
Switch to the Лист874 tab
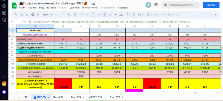76,97
